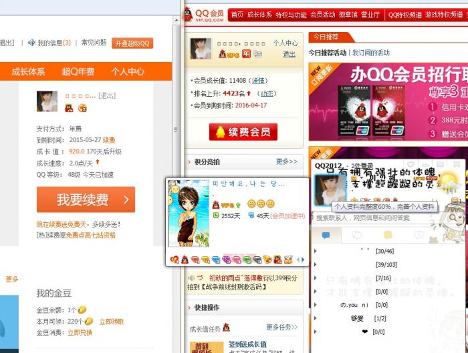Screen dimensions: 468x353
Task: Switch to the groups tab in QQ panel
Action: pos(357,236)
